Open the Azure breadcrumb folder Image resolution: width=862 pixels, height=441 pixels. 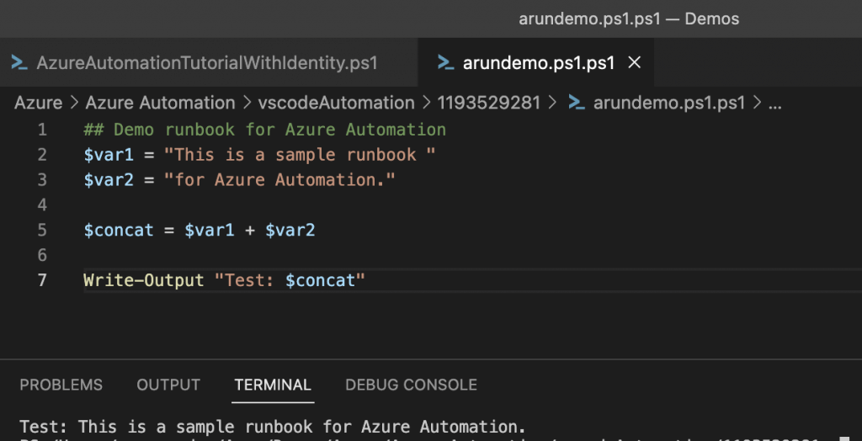38,103
